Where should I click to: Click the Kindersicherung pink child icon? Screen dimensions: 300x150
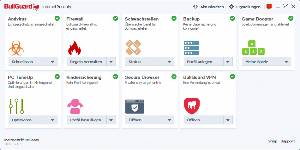(75, 106)
